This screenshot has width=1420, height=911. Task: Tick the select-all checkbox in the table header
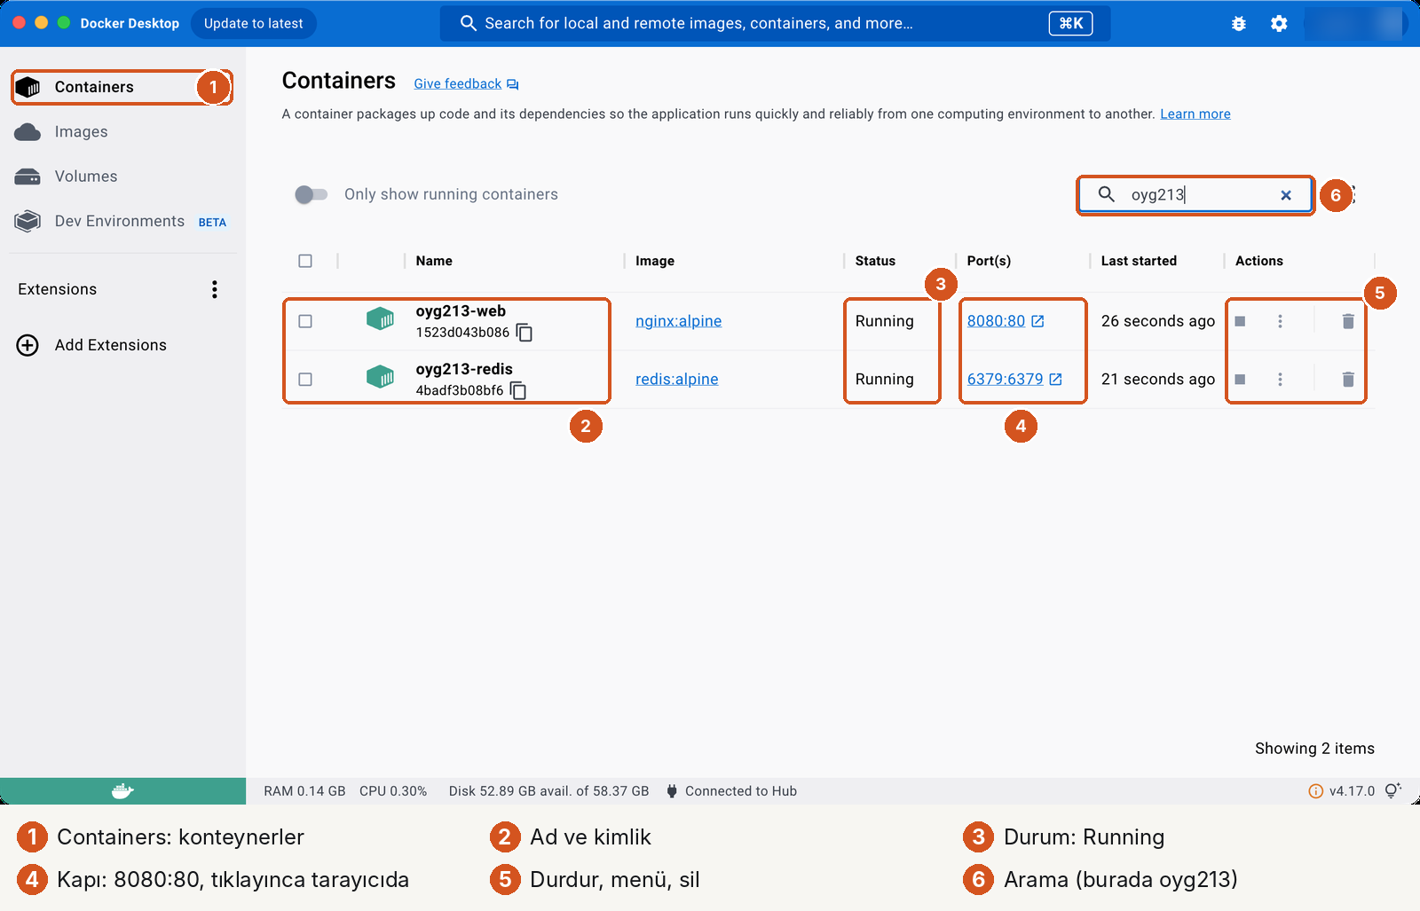(x=305, y=261)
